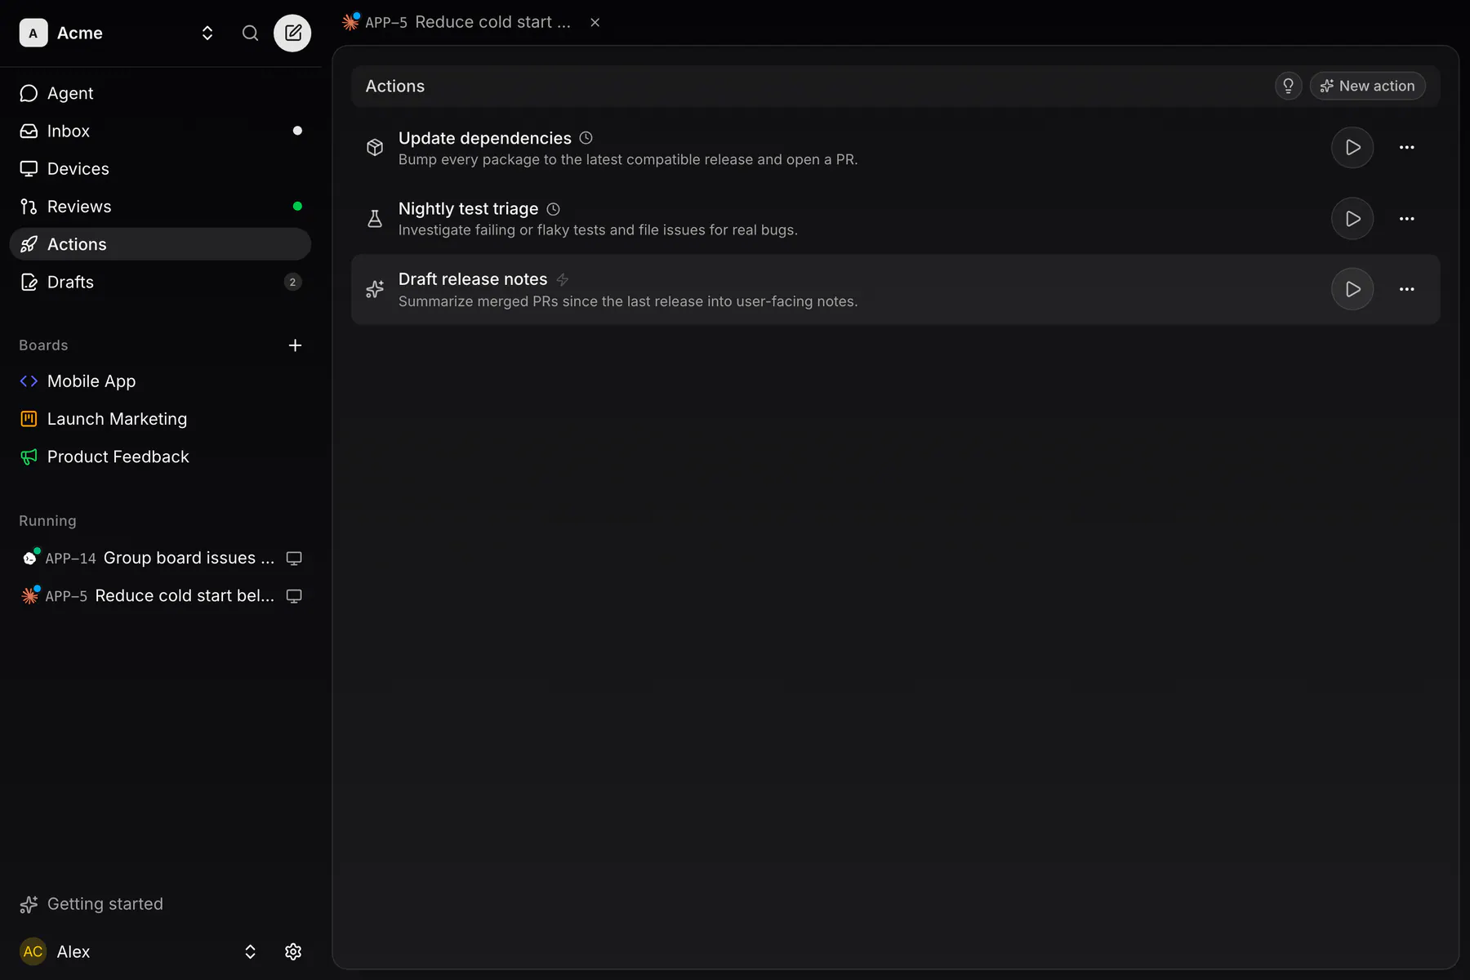Click the device monitor icon beside APP-5 running task
The width and height of the screenshot is (1470, 980).
click(294, 596)
